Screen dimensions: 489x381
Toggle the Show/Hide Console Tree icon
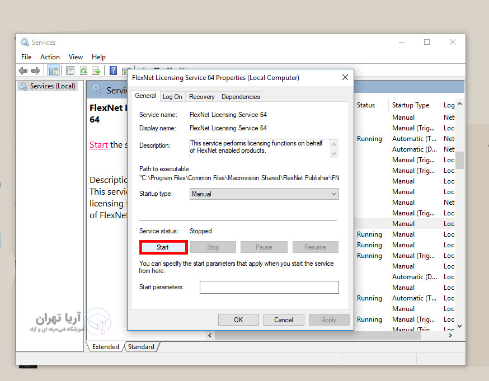[x=54, y=70]
